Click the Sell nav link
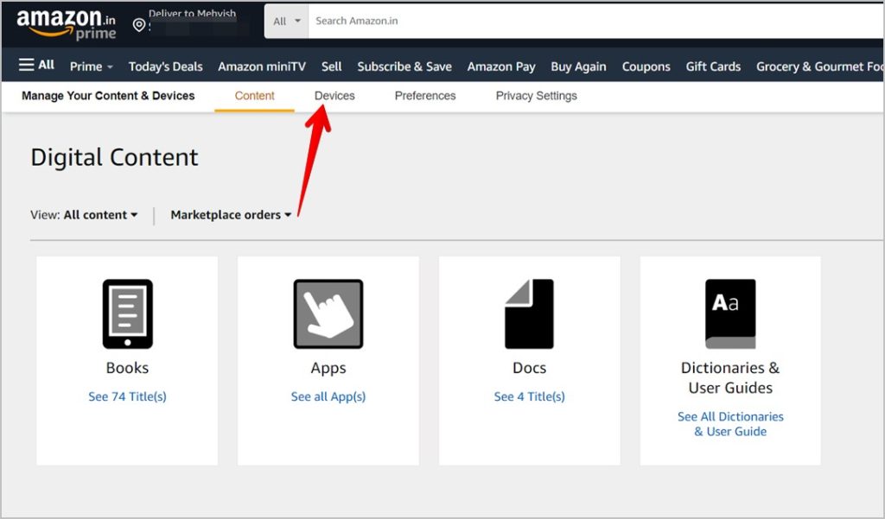The width and height of the screenshot is (885, 519). pyautogui.click(x=331, y=66)
